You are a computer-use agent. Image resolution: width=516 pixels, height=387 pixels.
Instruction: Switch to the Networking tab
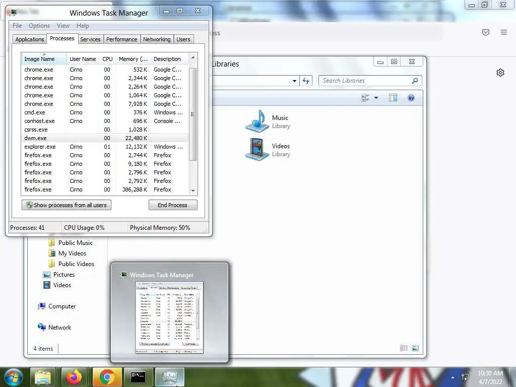pyautogui.click(x=157, y=39)
